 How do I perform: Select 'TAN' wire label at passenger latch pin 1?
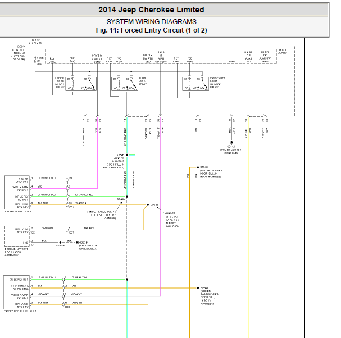click(40, 286)
